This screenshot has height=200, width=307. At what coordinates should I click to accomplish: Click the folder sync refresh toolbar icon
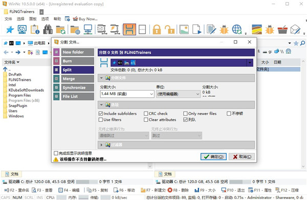pyautogui.click(x=60, y=30)
